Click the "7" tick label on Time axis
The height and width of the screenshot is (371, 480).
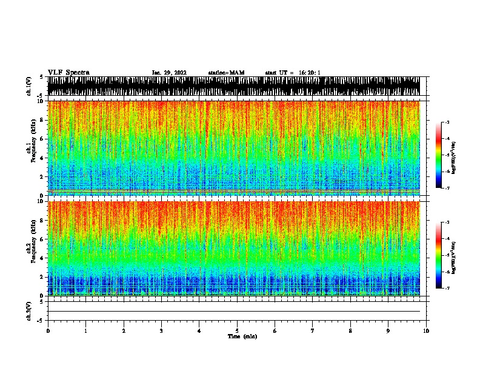313,331
